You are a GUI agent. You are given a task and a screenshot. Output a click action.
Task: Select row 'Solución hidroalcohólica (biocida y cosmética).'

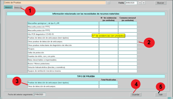(x=63, y=67)
